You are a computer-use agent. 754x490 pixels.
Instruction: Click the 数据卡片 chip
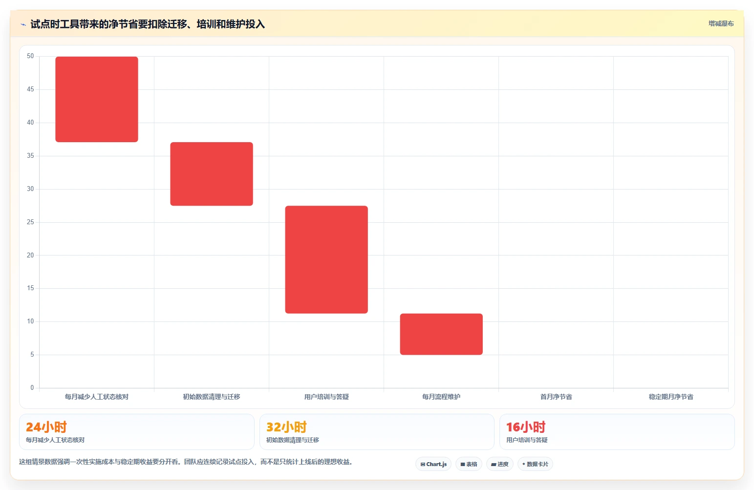click(x=535, y=464)
